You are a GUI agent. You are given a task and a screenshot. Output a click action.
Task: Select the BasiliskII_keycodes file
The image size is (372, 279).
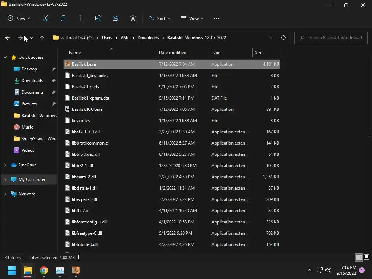tap(172, 76)
